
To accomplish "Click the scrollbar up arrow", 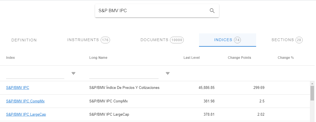I will click(x=312, y=83).
